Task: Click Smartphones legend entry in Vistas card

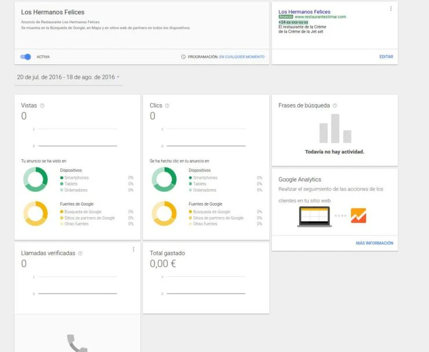Action: pos(74,178)
